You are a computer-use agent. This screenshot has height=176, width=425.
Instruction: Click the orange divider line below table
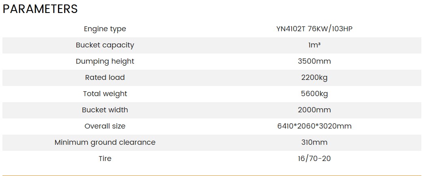coord(212,176)
